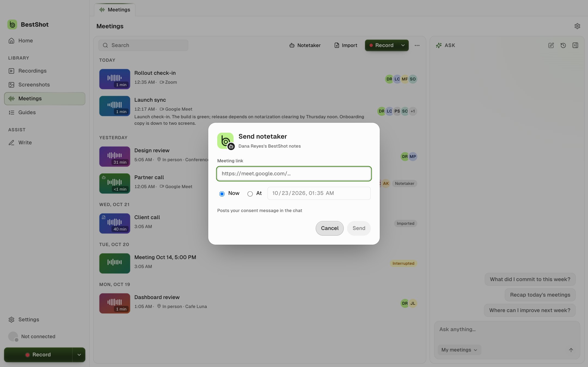
Task: Click the scheduled date and time field
Action: [x=319, y=193]
